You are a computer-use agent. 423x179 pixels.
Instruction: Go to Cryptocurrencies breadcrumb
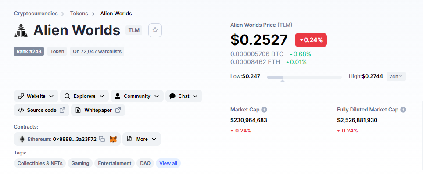(x=36, y=14)
